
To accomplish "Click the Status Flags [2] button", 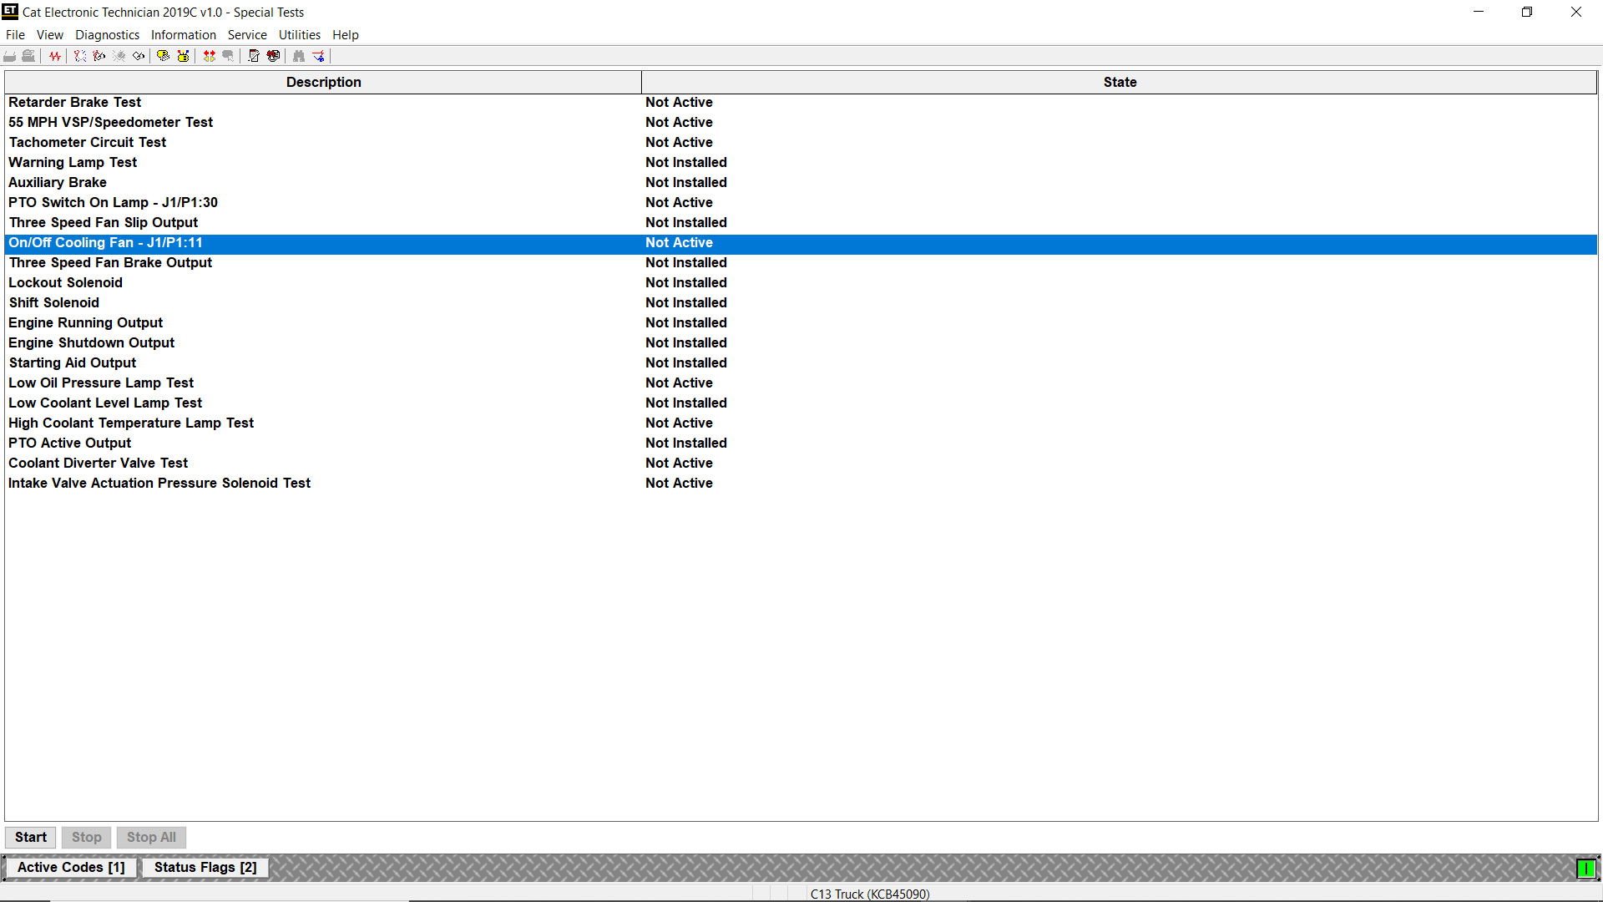I will click(205, 867).
